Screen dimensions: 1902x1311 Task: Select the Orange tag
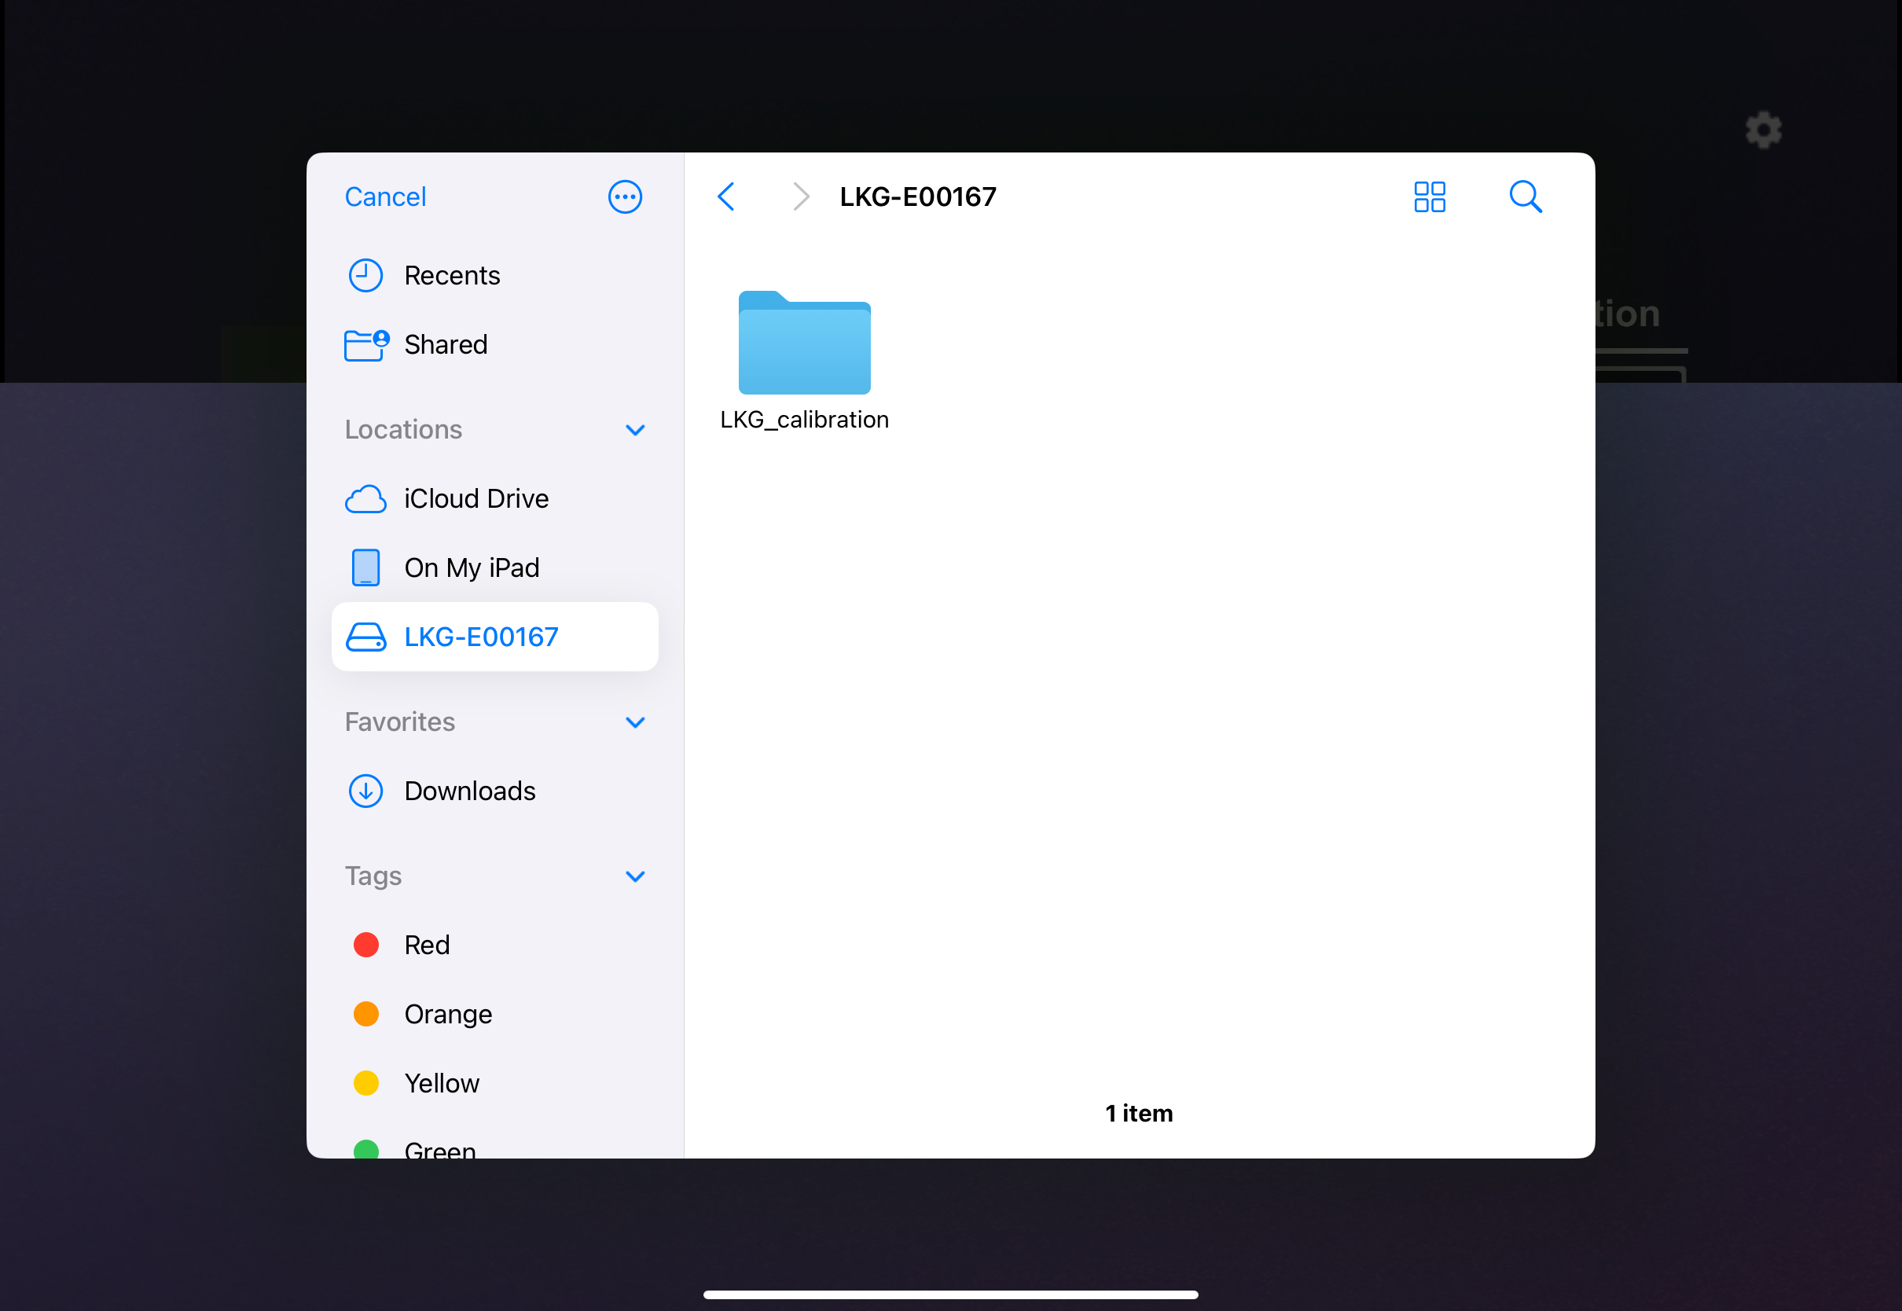click(447, 1015)
